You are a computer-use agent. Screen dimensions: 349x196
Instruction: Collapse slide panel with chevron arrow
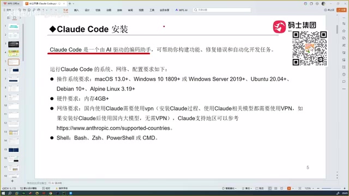[20, 18]
